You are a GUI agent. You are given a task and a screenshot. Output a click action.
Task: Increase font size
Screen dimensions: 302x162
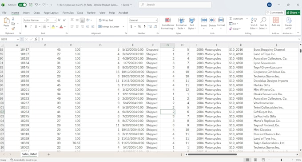point(59,20)
